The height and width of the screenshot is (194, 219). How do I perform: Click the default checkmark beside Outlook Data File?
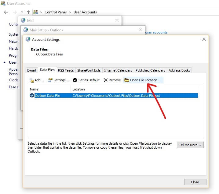coord(32,95)
